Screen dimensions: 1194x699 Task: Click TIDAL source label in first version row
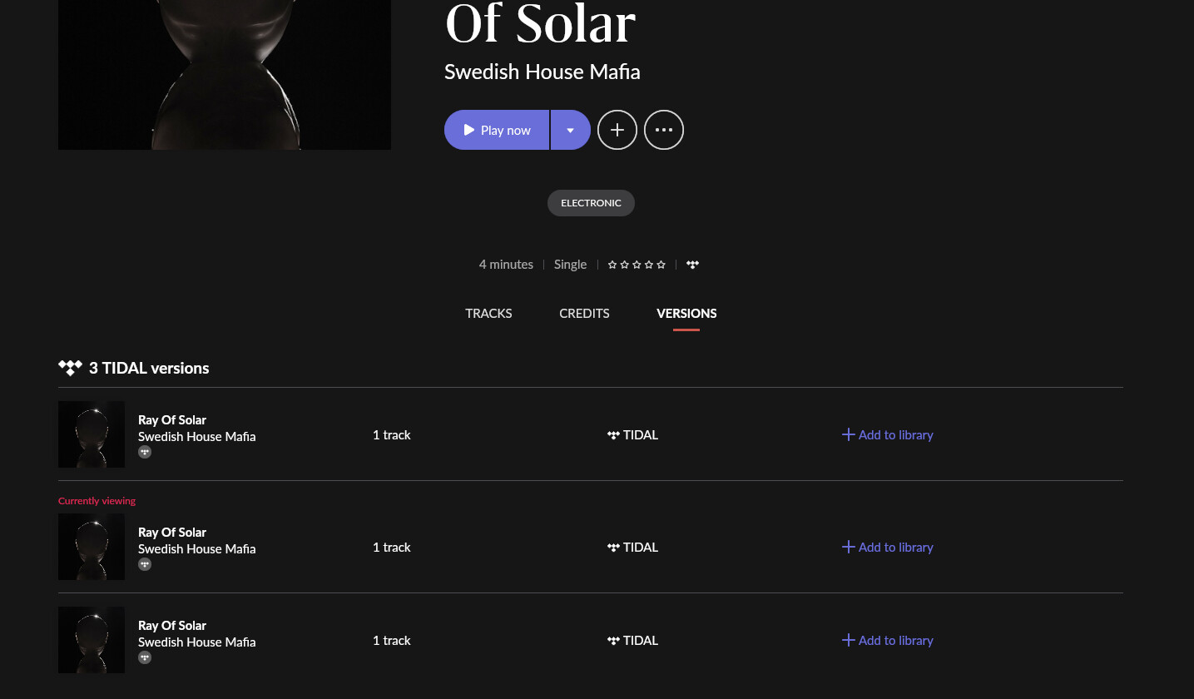(x=633, y=434)
